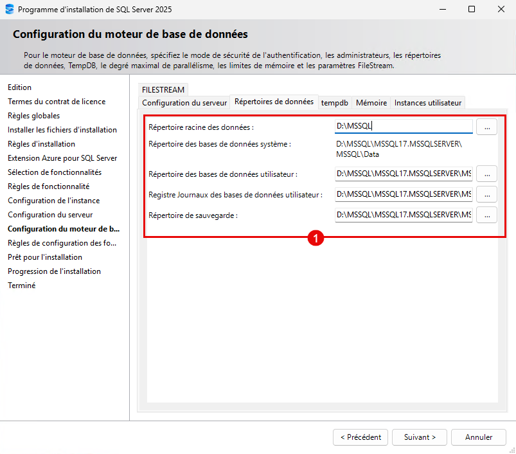This screenshot has height=454, width=516.
Task: Click the user database directory field
Action: click(x=404, y=174)
